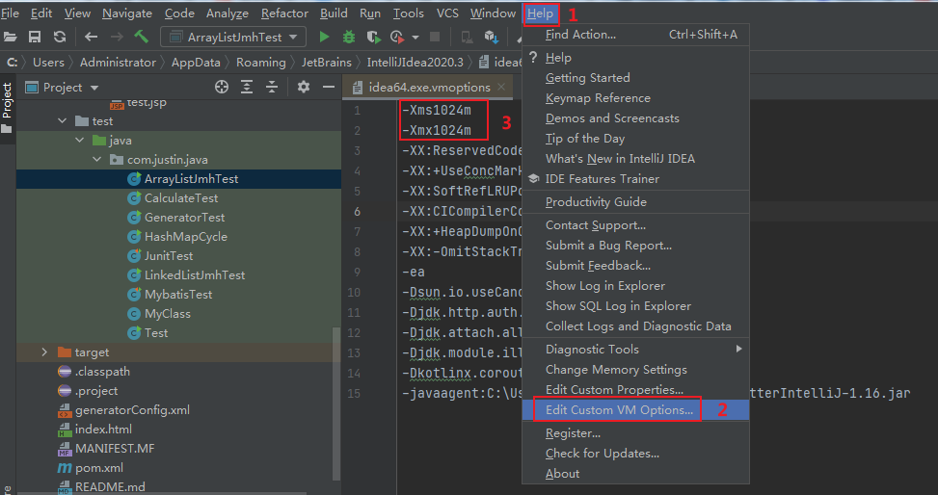Hide the Project panel with minus icon

[329, 88]
